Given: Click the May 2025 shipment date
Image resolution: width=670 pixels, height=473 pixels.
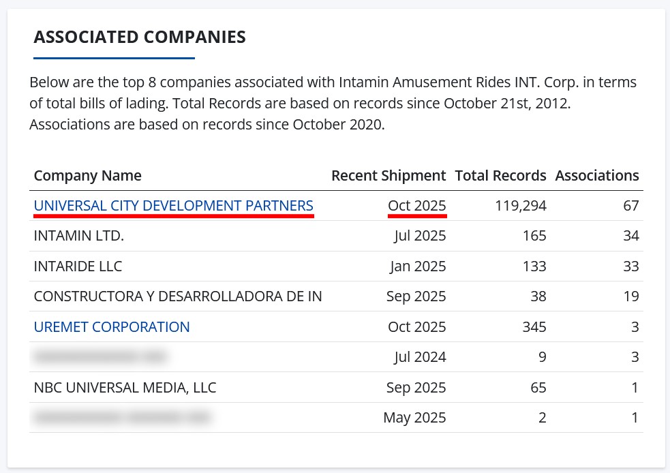Looking at the screenshot, I should click(x=414, y=418).
